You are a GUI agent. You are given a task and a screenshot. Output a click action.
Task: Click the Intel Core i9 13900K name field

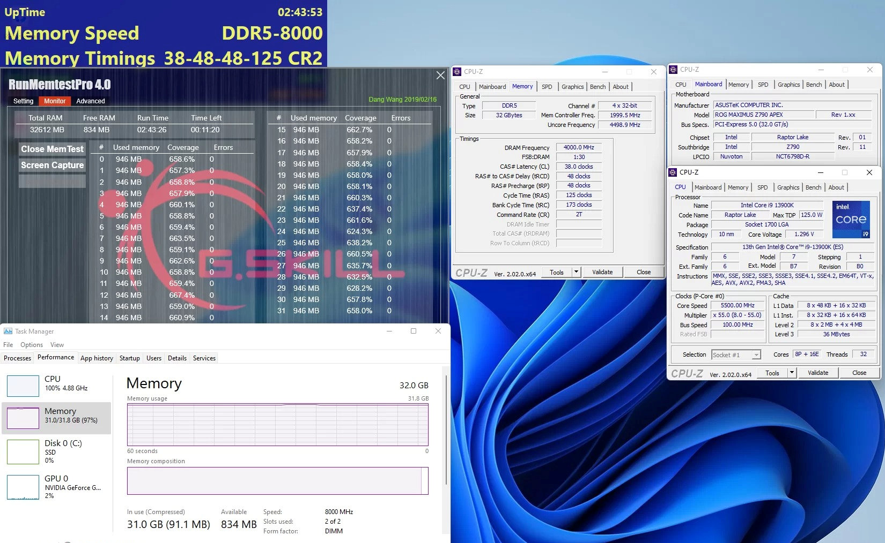[767, 205]
